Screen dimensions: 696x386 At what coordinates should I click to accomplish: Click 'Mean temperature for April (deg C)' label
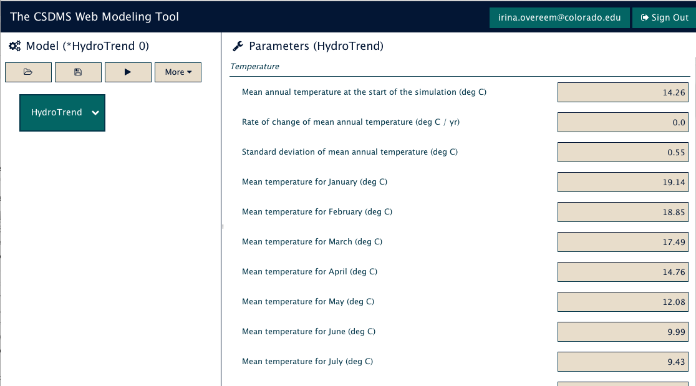pyautogui.click(x=309, y=271)
